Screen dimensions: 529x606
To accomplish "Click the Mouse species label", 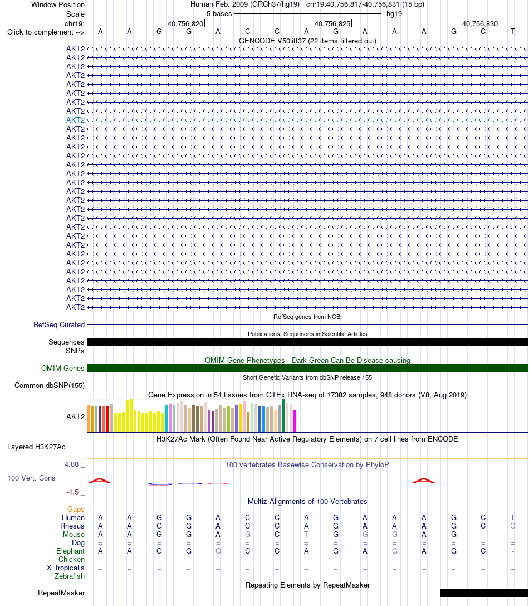I will pyautogui.click(x=74, y=535).
